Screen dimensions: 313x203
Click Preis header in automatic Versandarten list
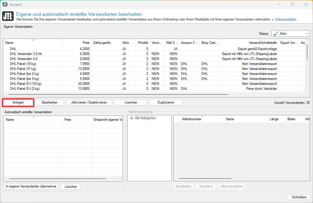pos(77,120)
